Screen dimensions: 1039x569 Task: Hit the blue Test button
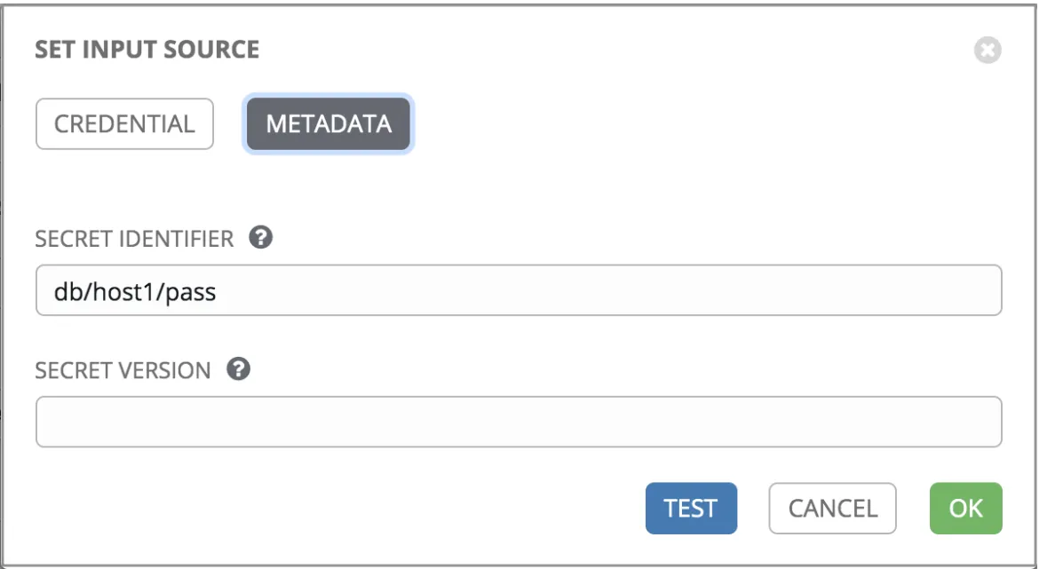click(x=691, y=508)
